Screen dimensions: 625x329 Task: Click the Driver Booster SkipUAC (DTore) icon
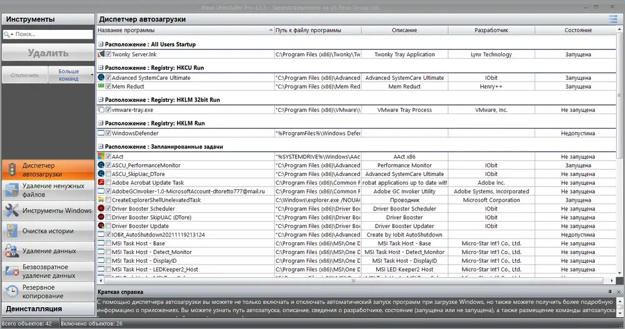click(x=101, y=217)
